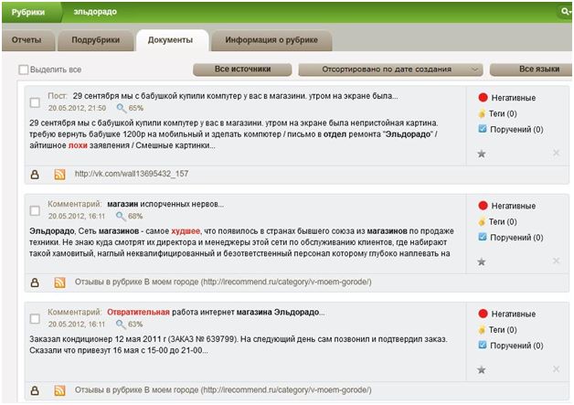The width and height of the screenshot is (574, 405).
Task: Click red sentiment dot of 'магазин испорченных нервов'
Action: (x=483, y=206)
